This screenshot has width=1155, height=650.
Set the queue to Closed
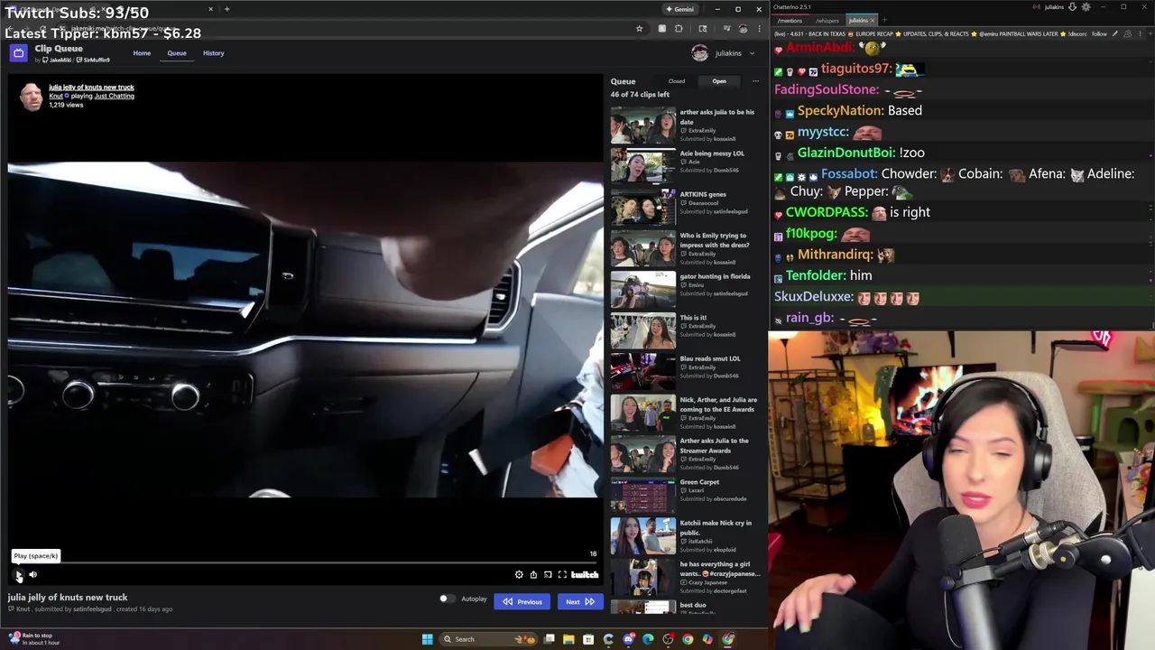tap(676, 81)
